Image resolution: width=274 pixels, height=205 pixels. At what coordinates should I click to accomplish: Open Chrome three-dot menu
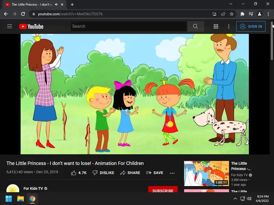[x=268, y=14]
